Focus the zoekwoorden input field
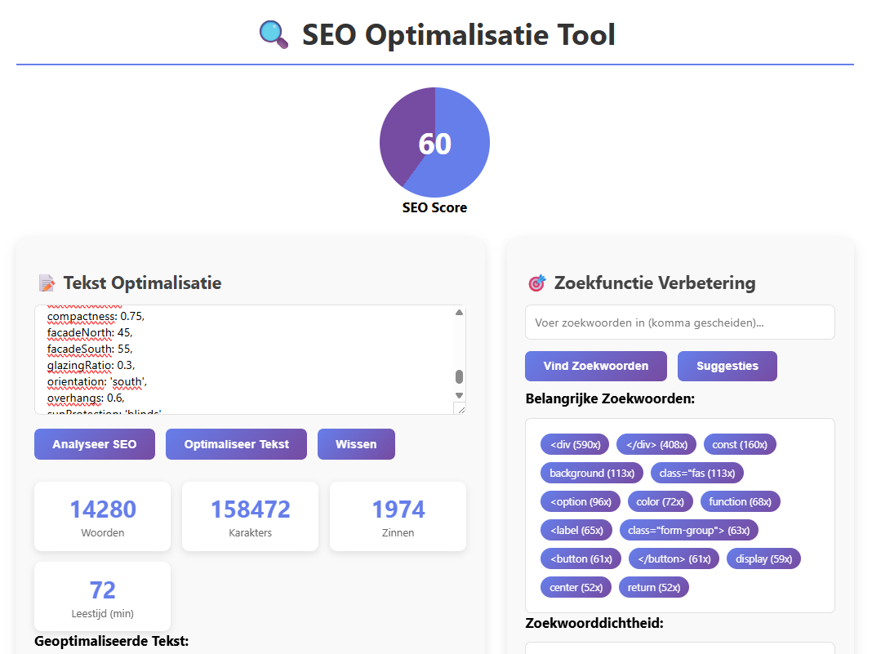The width and height of the screenshot is (872, 654). (x=679, y=323)
